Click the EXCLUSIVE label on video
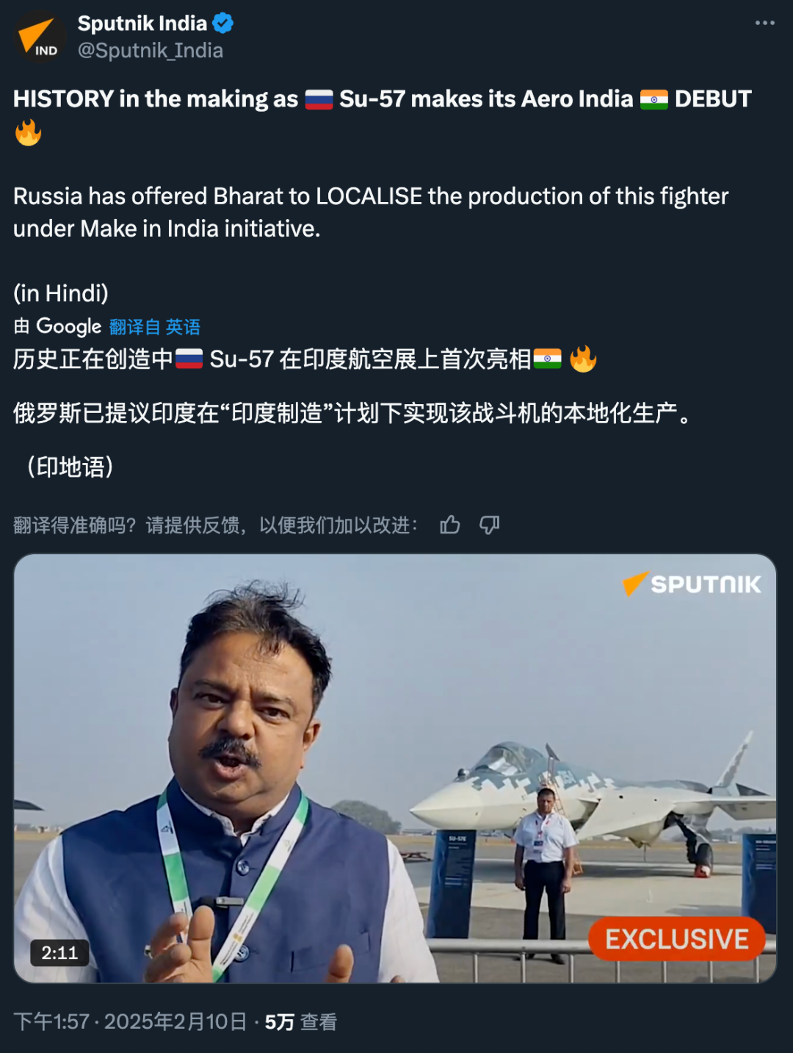This screenshot has height=1053, width=793. [676, 939]
